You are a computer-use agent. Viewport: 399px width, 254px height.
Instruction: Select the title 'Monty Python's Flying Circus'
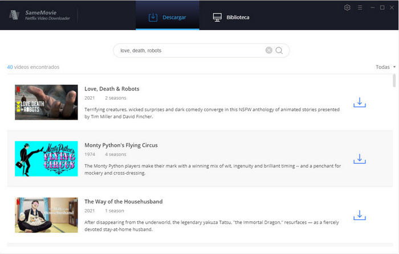[x=121, y=145]
